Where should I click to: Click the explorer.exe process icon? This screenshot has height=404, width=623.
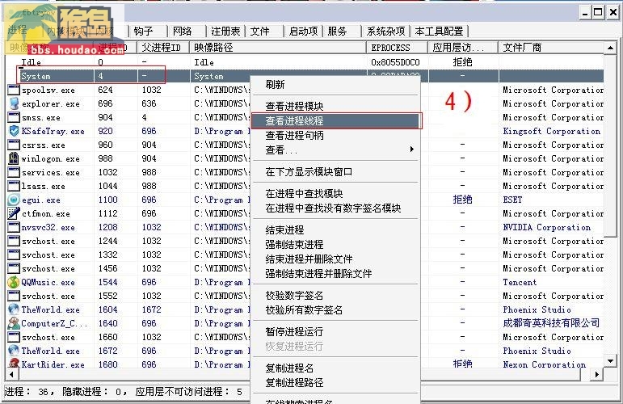tap(14, 103)
